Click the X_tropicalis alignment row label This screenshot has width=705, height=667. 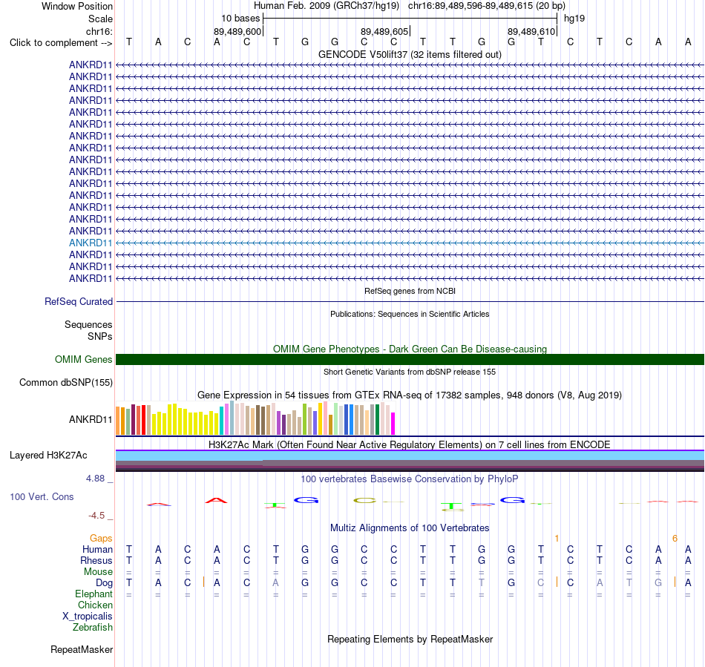coord(88,617)
